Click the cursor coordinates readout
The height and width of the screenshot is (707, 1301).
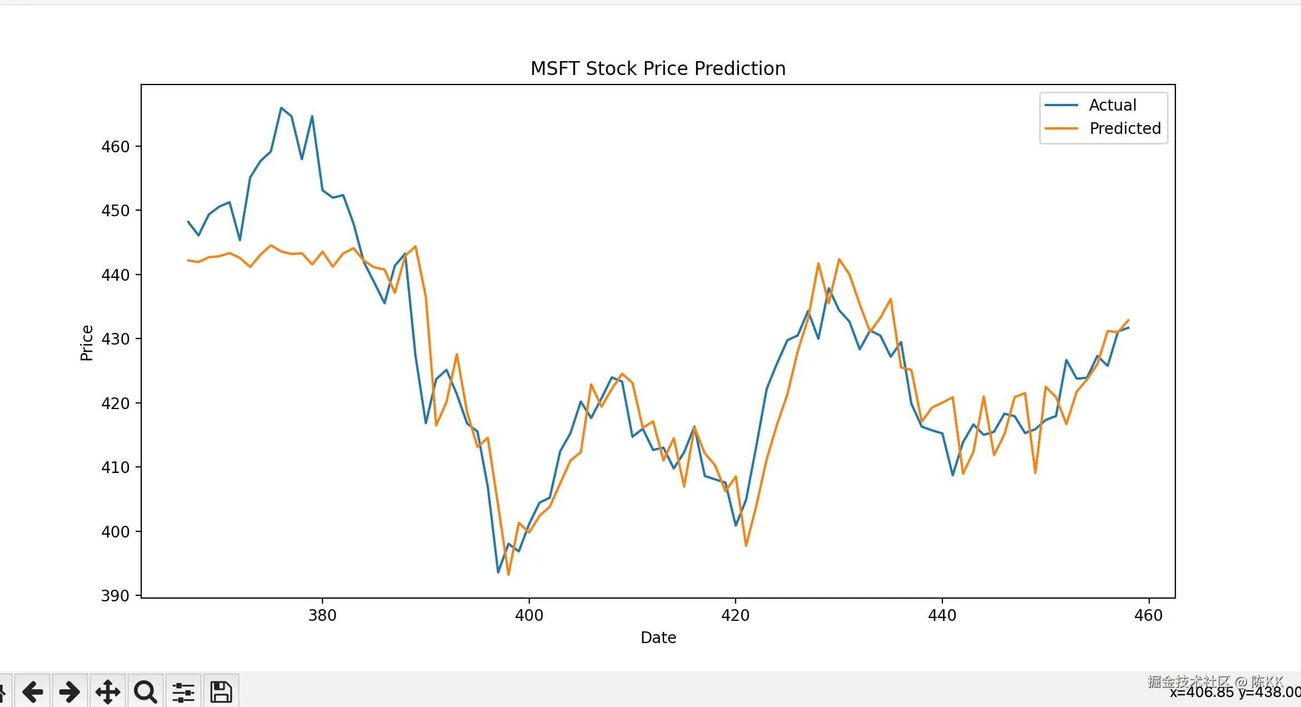(x=1234, y=693)
